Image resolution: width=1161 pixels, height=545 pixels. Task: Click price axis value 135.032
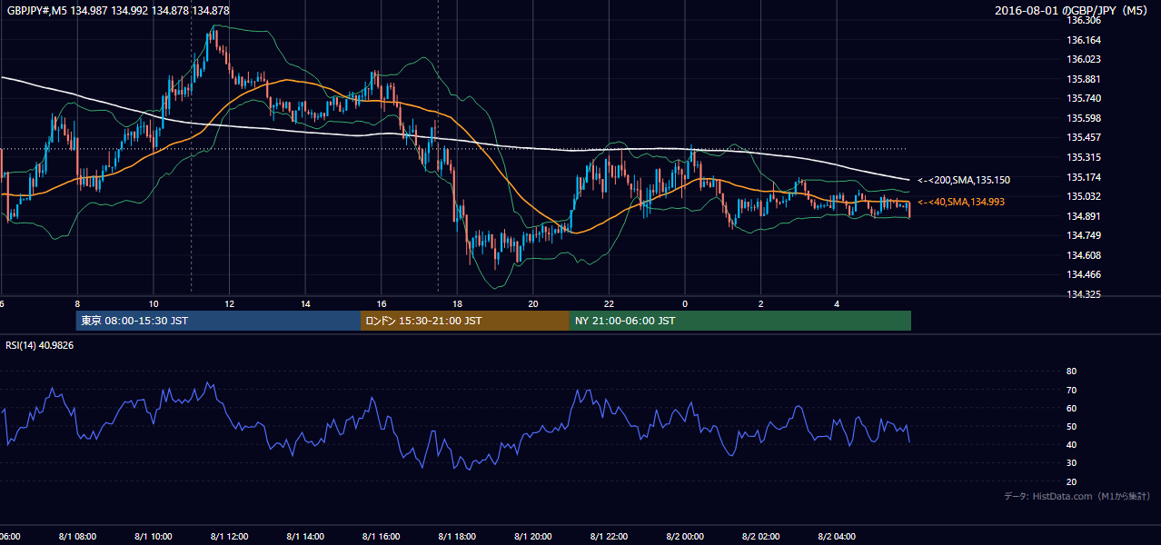pyautogui.click(x=1084, y=196)
